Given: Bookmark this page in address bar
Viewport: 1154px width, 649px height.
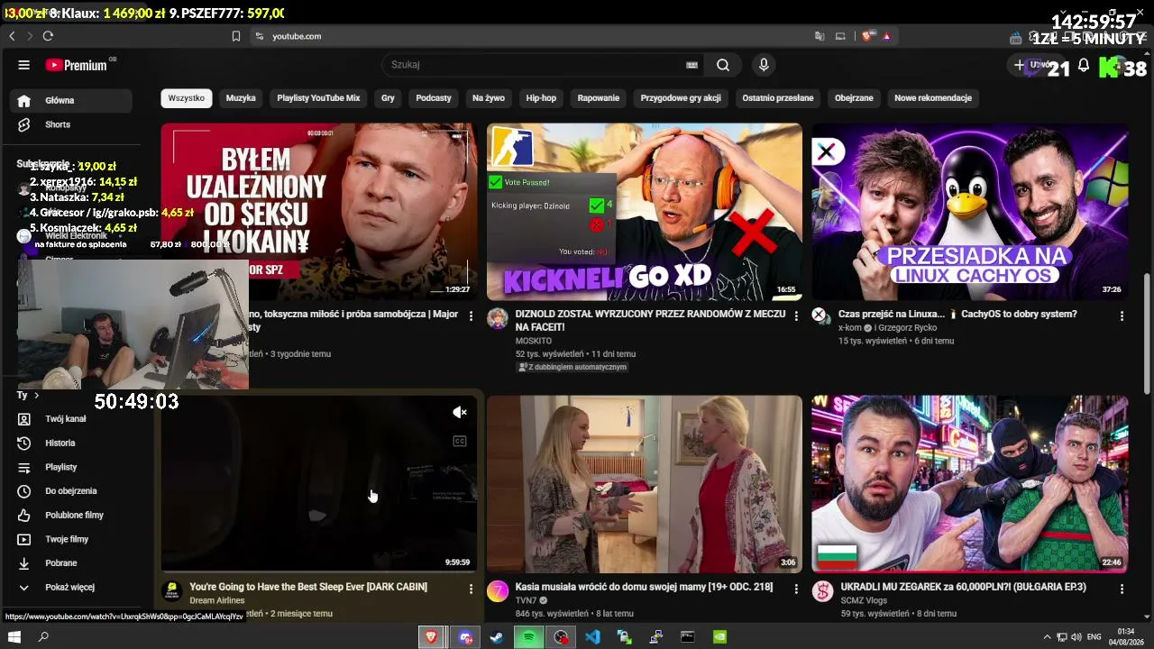Looking at the screenshot, I should coord(236,36).
